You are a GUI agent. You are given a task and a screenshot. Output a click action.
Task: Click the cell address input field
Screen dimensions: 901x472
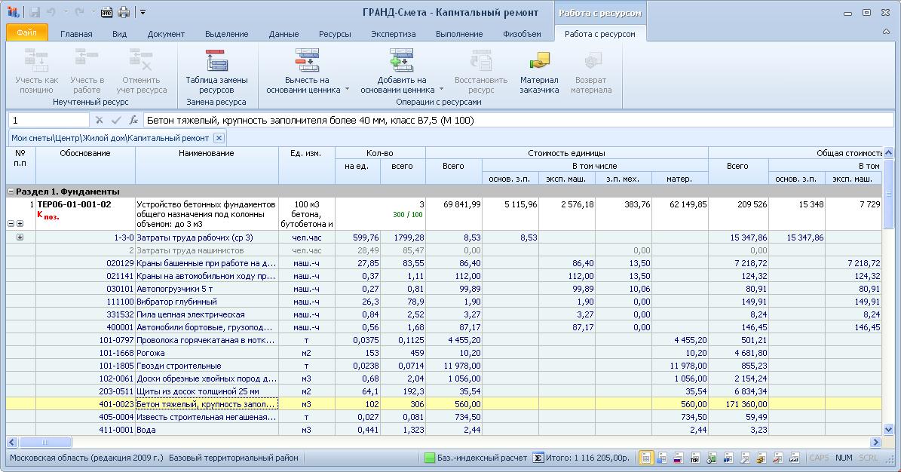coord(49,120)
